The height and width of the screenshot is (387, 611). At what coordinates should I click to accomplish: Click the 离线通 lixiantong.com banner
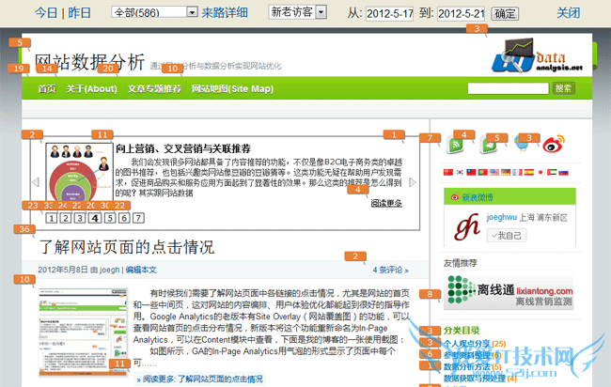pos(509,292)
